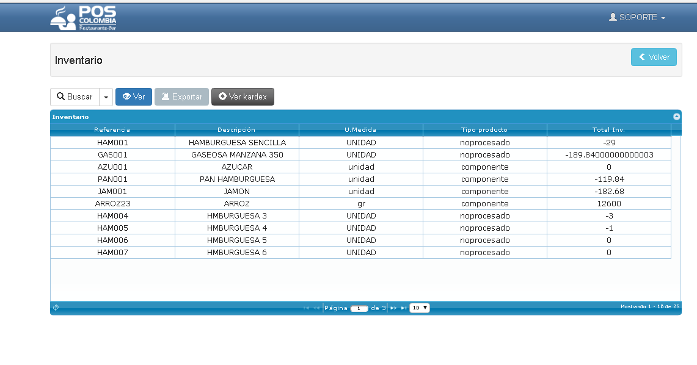The width and height of the screenshot is (697, 365).
Task: Click the JAMON description cell
Action: tap(237, 192)
